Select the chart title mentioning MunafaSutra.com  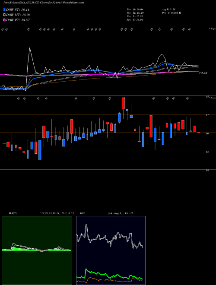(44, 3)
